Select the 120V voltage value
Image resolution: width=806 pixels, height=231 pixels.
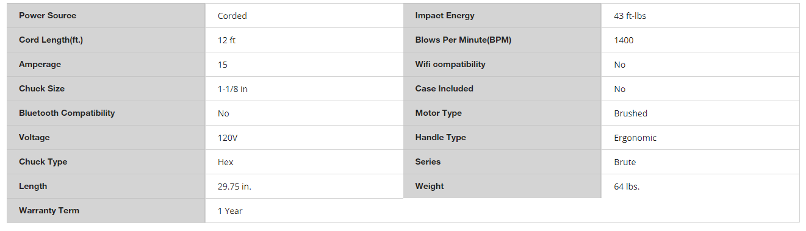(227, 138)
